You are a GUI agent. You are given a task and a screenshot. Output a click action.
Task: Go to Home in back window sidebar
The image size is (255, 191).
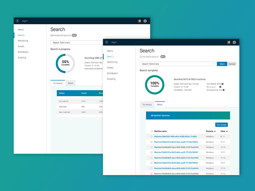[x=21, y=30]
